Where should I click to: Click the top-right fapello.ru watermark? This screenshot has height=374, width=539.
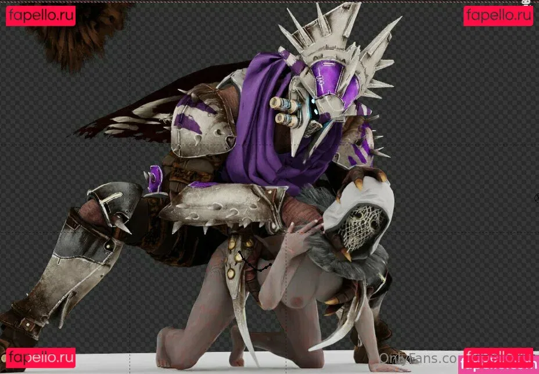(x=498, y=16)
